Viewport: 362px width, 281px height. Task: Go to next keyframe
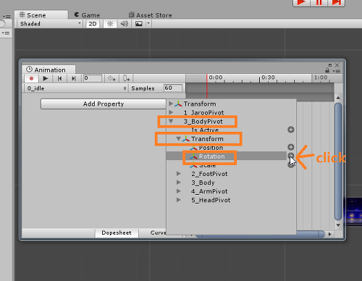click(x=74, y=78)
